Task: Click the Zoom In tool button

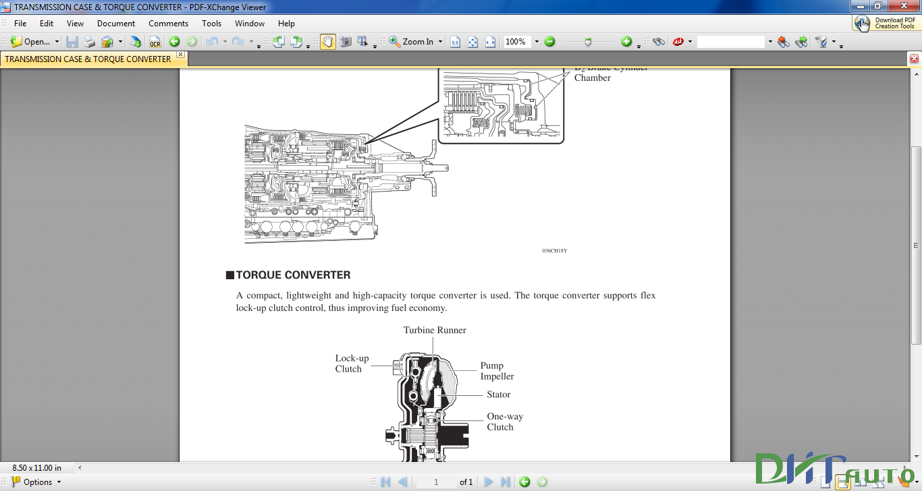Action: click(x=412, y=42)
